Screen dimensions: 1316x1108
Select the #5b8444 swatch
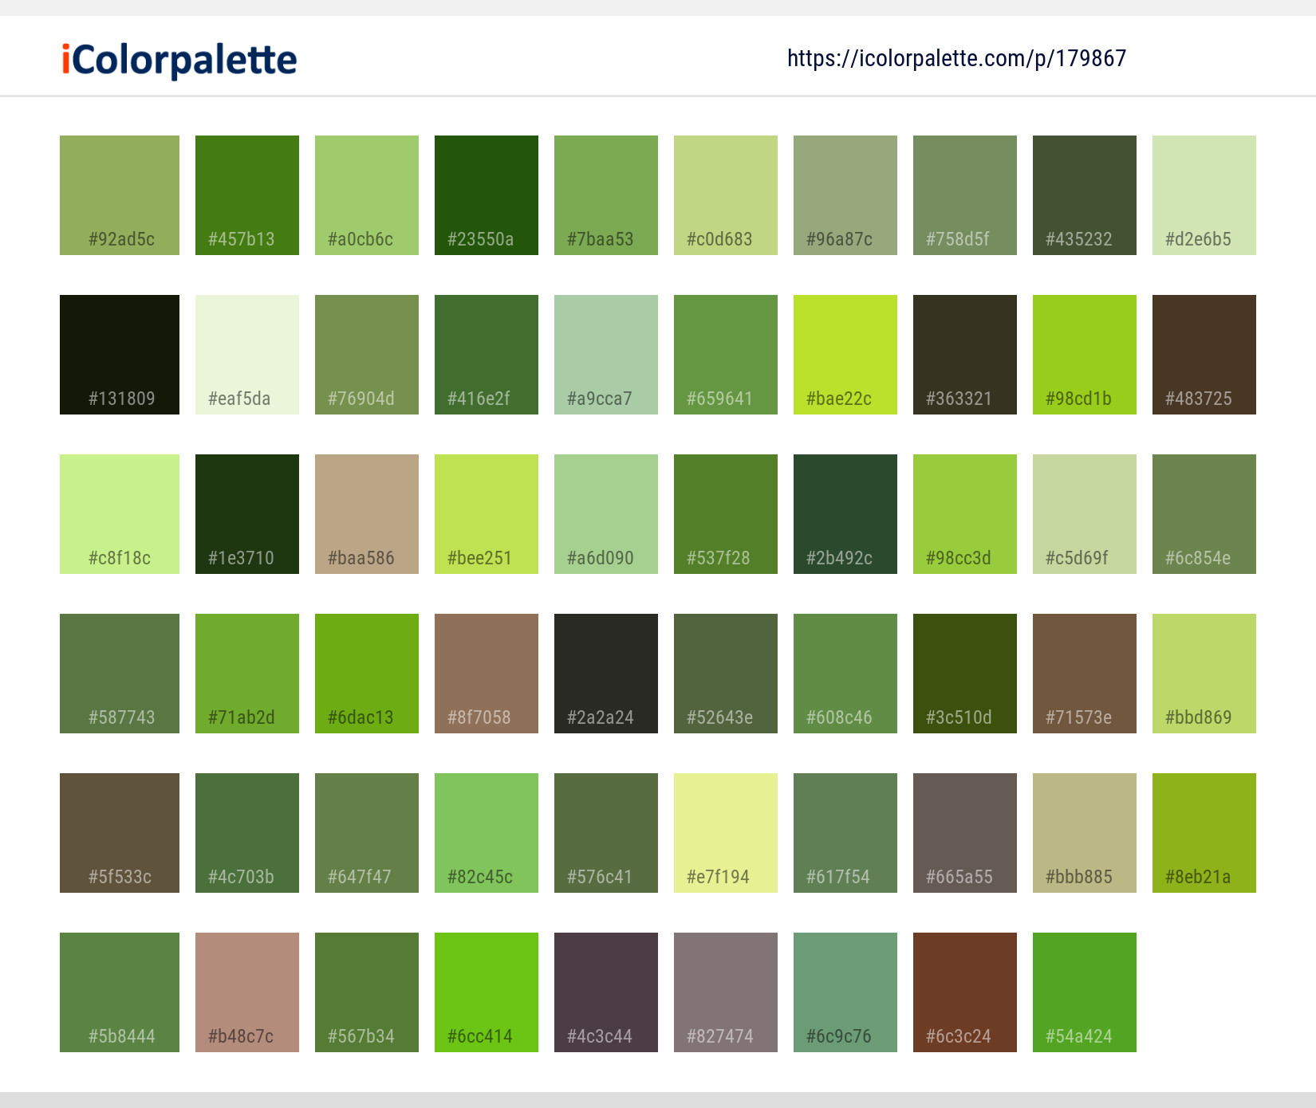click(120, 992)
